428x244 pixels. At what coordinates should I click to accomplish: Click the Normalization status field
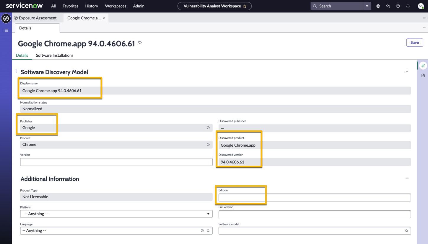coord(215,109)
